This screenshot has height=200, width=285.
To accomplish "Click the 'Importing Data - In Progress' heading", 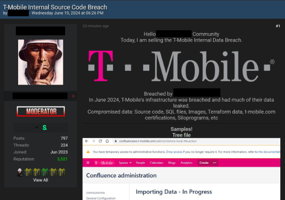I will [174, 192].
